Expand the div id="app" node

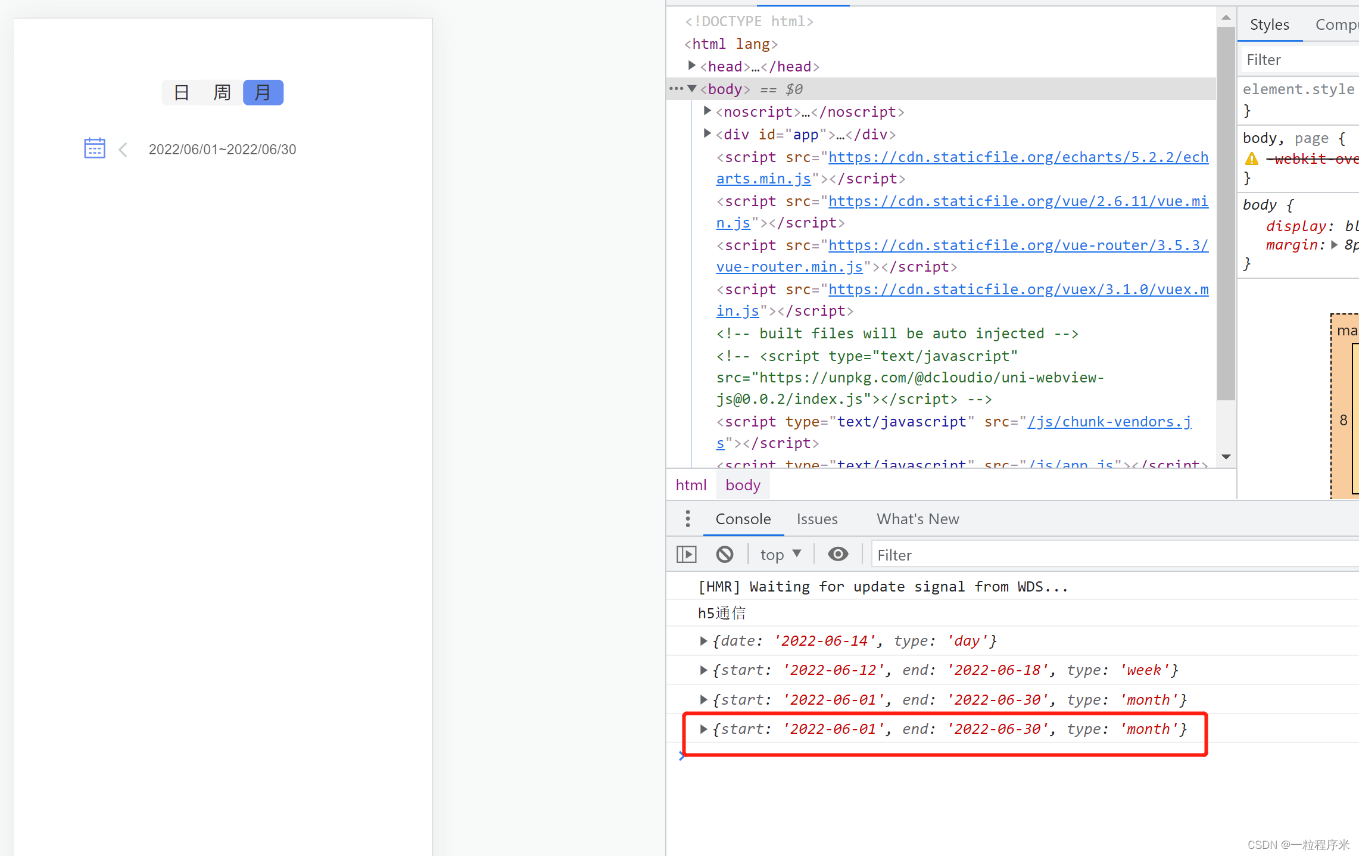pos(707,133)
